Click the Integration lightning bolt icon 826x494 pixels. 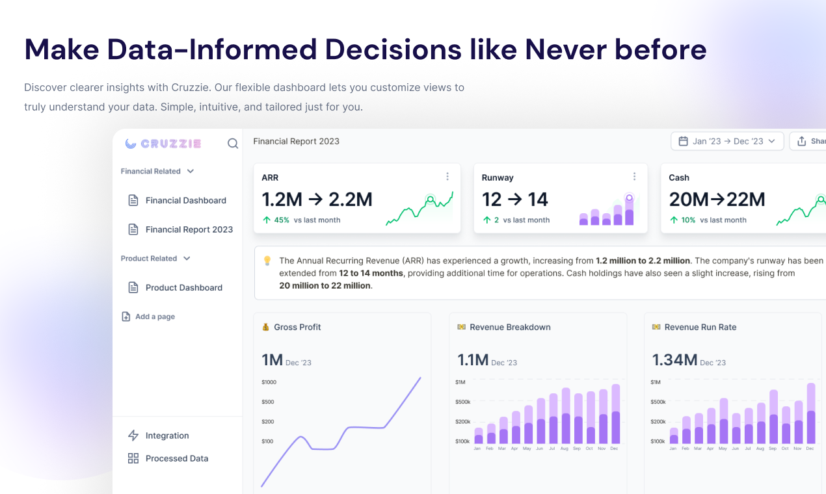133,435
